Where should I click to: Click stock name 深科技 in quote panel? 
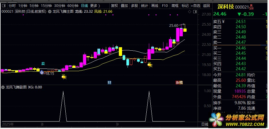pyautogui.click(x=226, y=7)
